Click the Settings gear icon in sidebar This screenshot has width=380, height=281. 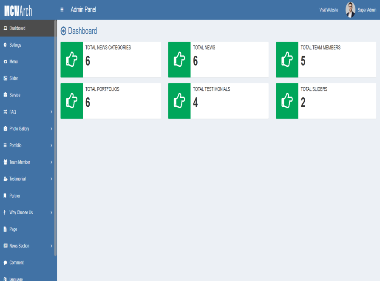click(5, 45)
